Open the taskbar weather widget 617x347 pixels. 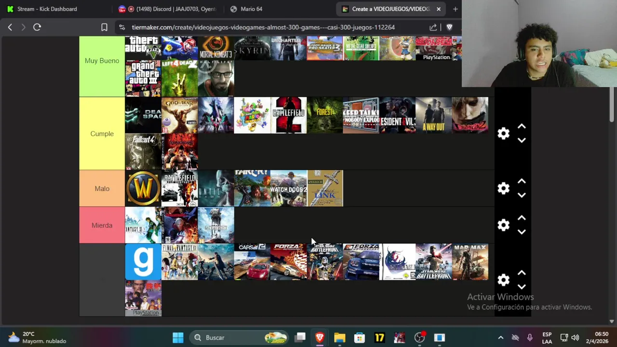[x=38, y=337]
